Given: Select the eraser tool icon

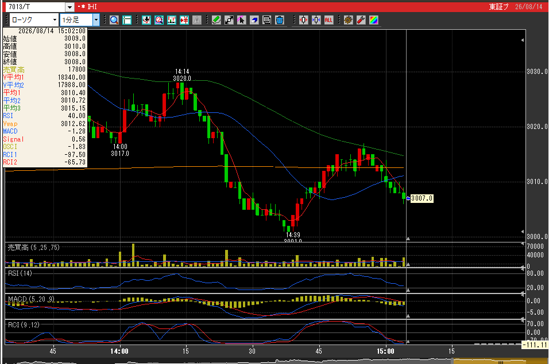Looking at the screenshot, I should coord(254,20).
